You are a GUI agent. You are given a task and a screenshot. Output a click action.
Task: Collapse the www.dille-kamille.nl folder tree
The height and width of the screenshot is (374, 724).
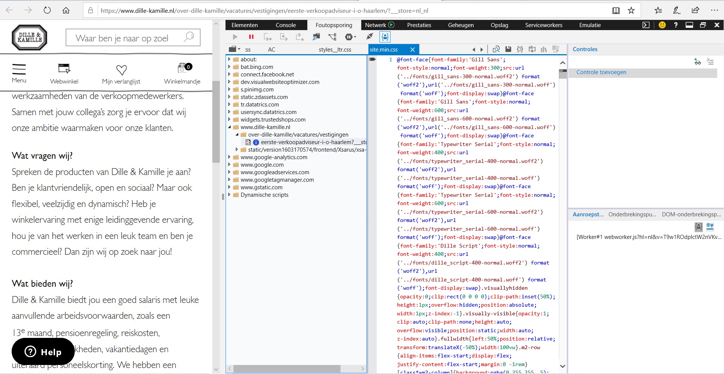[x=229, y=127]
